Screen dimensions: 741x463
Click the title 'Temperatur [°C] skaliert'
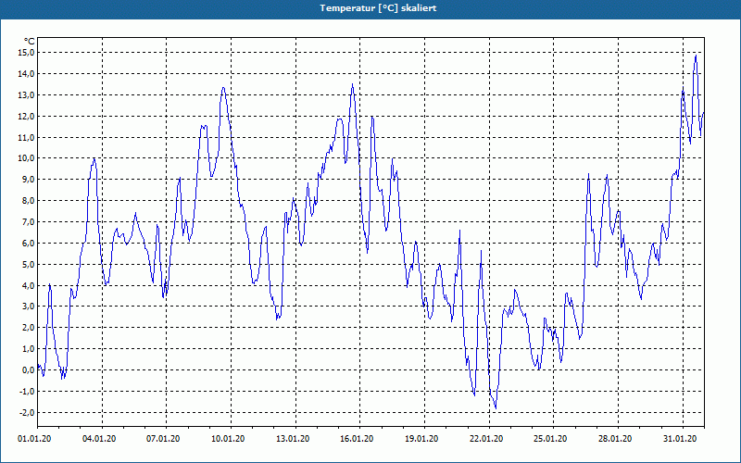378,8
